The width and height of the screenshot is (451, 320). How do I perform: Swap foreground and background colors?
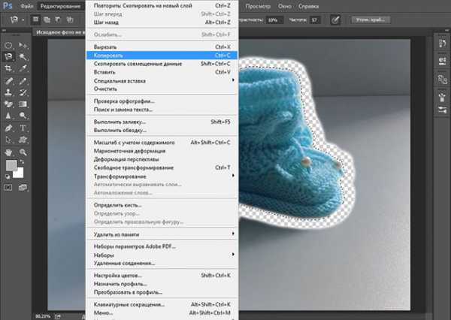click(22, 162)
